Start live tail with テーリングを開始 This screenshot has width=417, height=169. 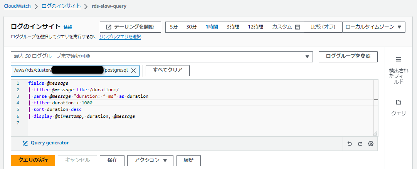[x=130, y=27]
